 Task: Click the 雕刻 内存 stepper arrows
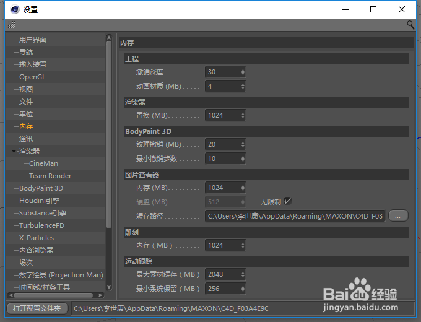pos(243,245)
